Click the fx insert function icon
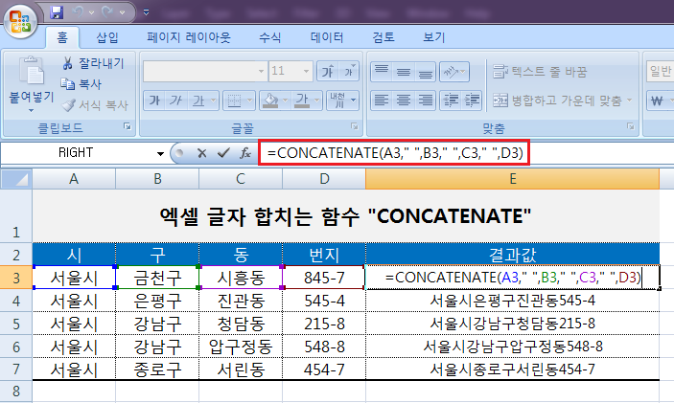This screenshot has width=674, height=403. pos(245,153)
